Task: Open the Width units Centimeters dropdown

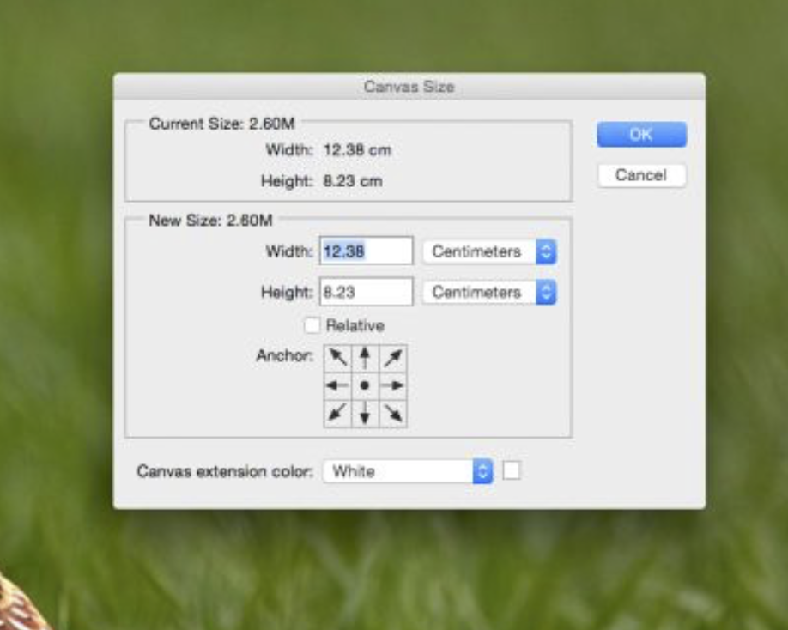Action: tap(489, 251)
